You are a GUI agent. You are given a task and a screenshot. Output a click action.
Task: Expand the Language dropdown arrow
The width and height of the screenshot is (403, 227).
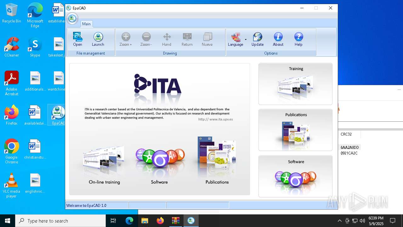tap(246, 39)
